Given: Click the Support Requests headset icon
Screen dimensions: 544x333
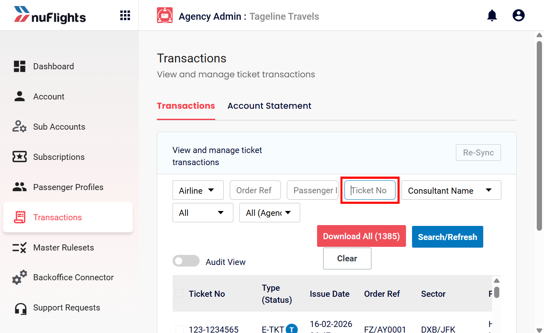Looking at the screenshot, I should (20, 308).
